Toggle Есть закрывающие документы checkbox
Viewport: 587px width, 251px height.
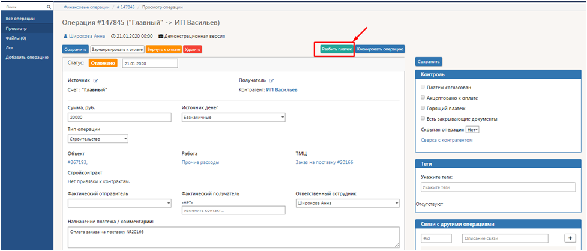(423, 119)
